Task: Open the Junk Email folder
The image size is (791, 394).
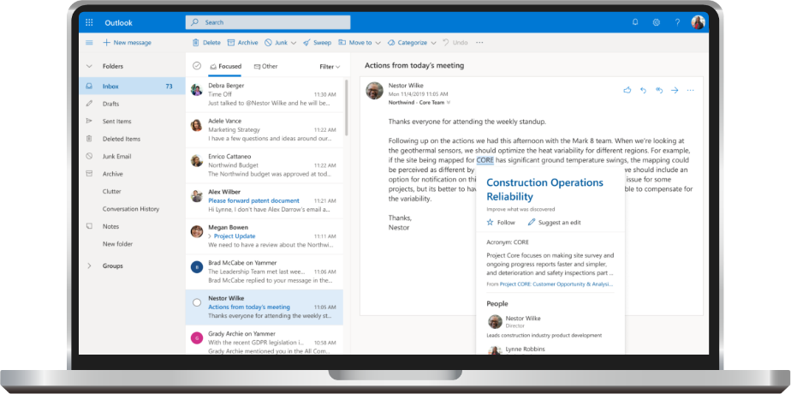Action: tap(132, 157)
